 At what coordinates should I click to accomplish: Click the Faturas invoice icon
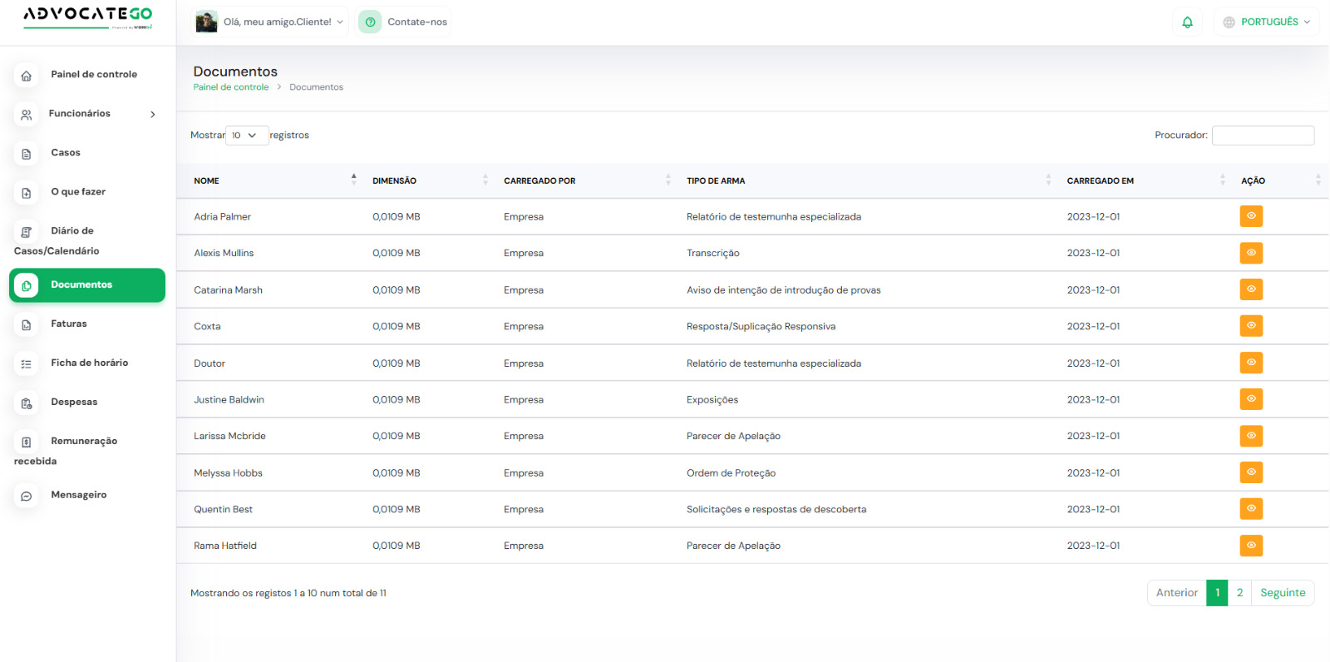27,325
